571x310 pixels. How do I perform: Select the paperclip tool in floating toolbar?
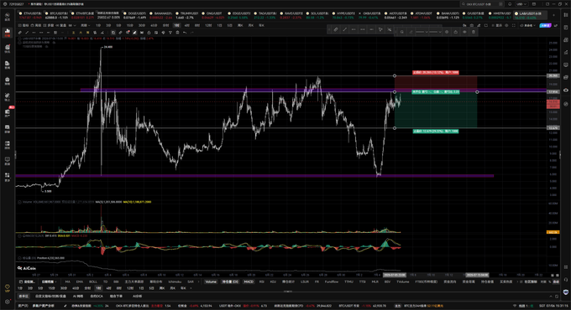click(x=336, y=29)
